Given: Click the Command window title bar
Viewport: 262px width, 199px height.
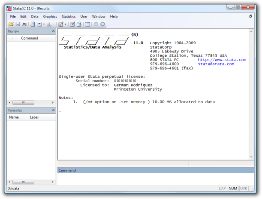Looking at the screenshot, I should pos(156,170).
